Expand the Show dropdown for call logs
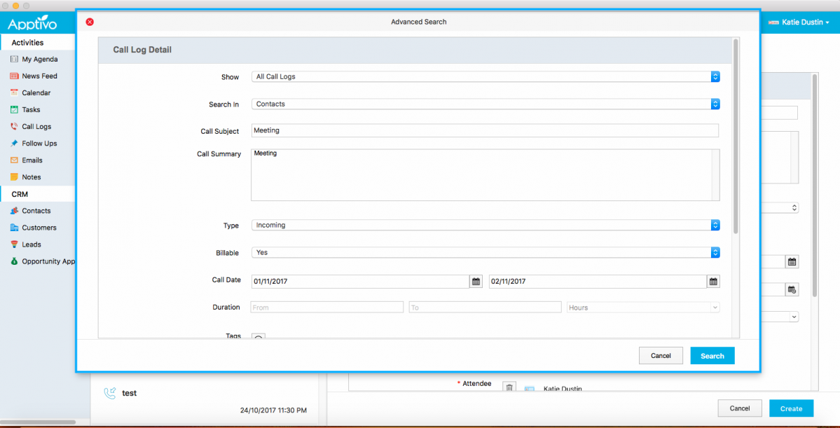This screenshot has height=428, width=840. click(715, 77)
